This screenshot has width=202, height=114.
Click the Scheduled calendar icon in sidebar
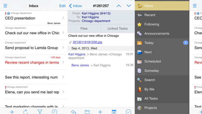[139, 62]
